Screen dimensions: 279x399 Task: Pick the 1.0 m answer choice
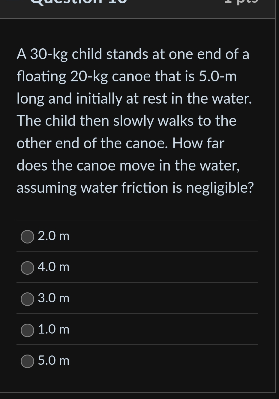tap(27, 330)
